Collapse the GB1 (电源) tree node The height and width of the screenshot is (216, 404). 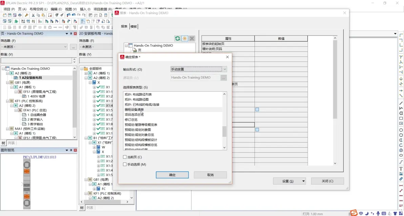click(x=8, y=82)
